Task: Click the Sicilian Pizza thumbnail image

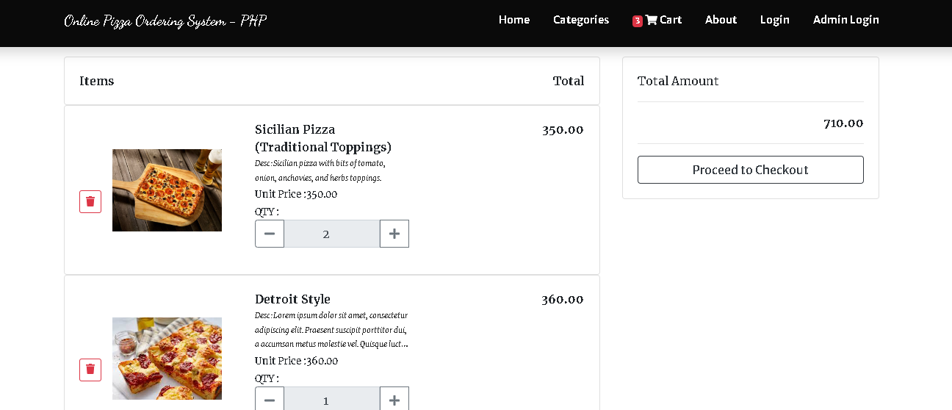Action: [167, 190]
